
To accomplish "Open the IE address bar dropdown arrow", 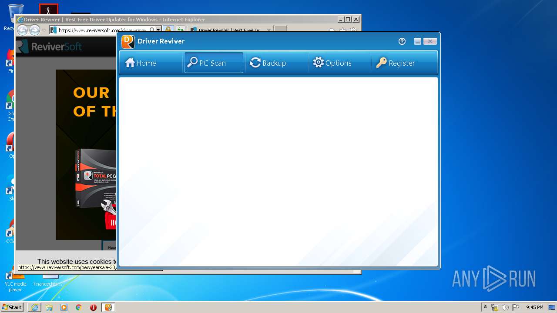I will click(x=158, y=30).
